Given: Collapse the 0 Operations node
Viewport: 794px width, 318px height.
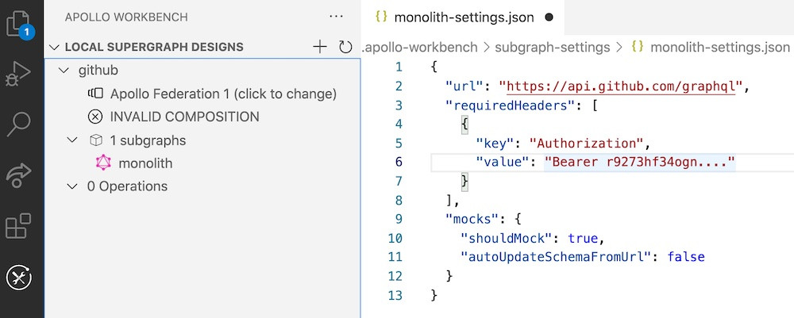Looking at the screenshot, I should (73, 186).
